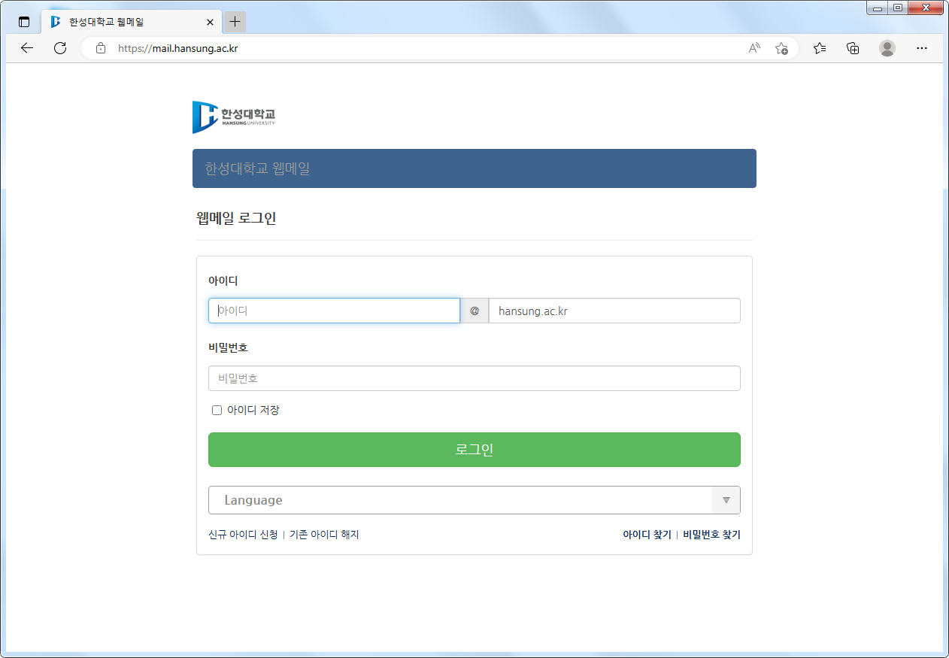This screenshot has width=949, height=658.
Task: Open Settings and more ellipsis menu
Action: point(922,48)
